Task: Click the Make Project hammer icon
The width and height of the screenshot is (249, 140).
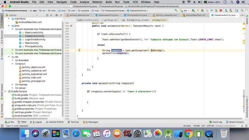Action: 176,10
